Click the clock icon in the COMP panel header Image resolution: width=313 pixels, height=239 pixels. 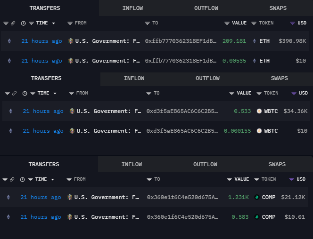tap(22, 180)
